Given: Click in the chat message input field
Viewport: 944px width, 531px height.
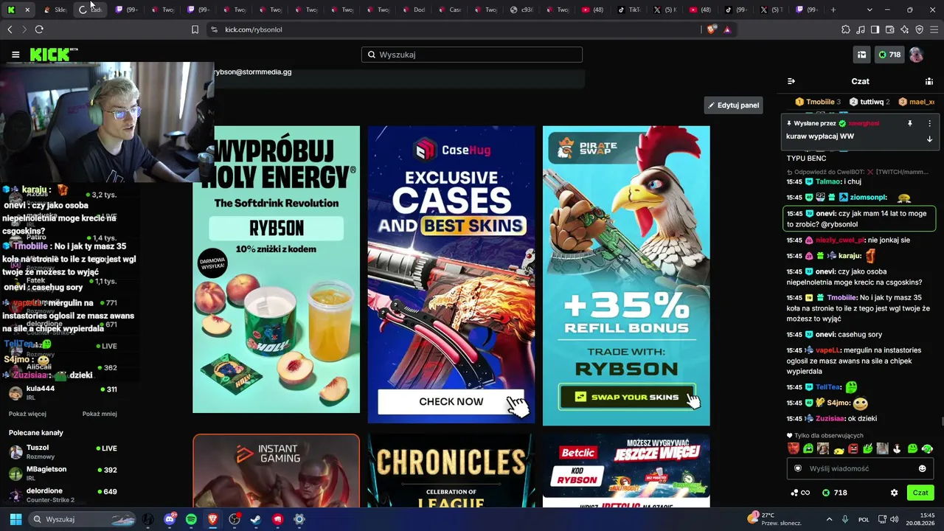Looking at the screenshot, I should coord(860,468).
